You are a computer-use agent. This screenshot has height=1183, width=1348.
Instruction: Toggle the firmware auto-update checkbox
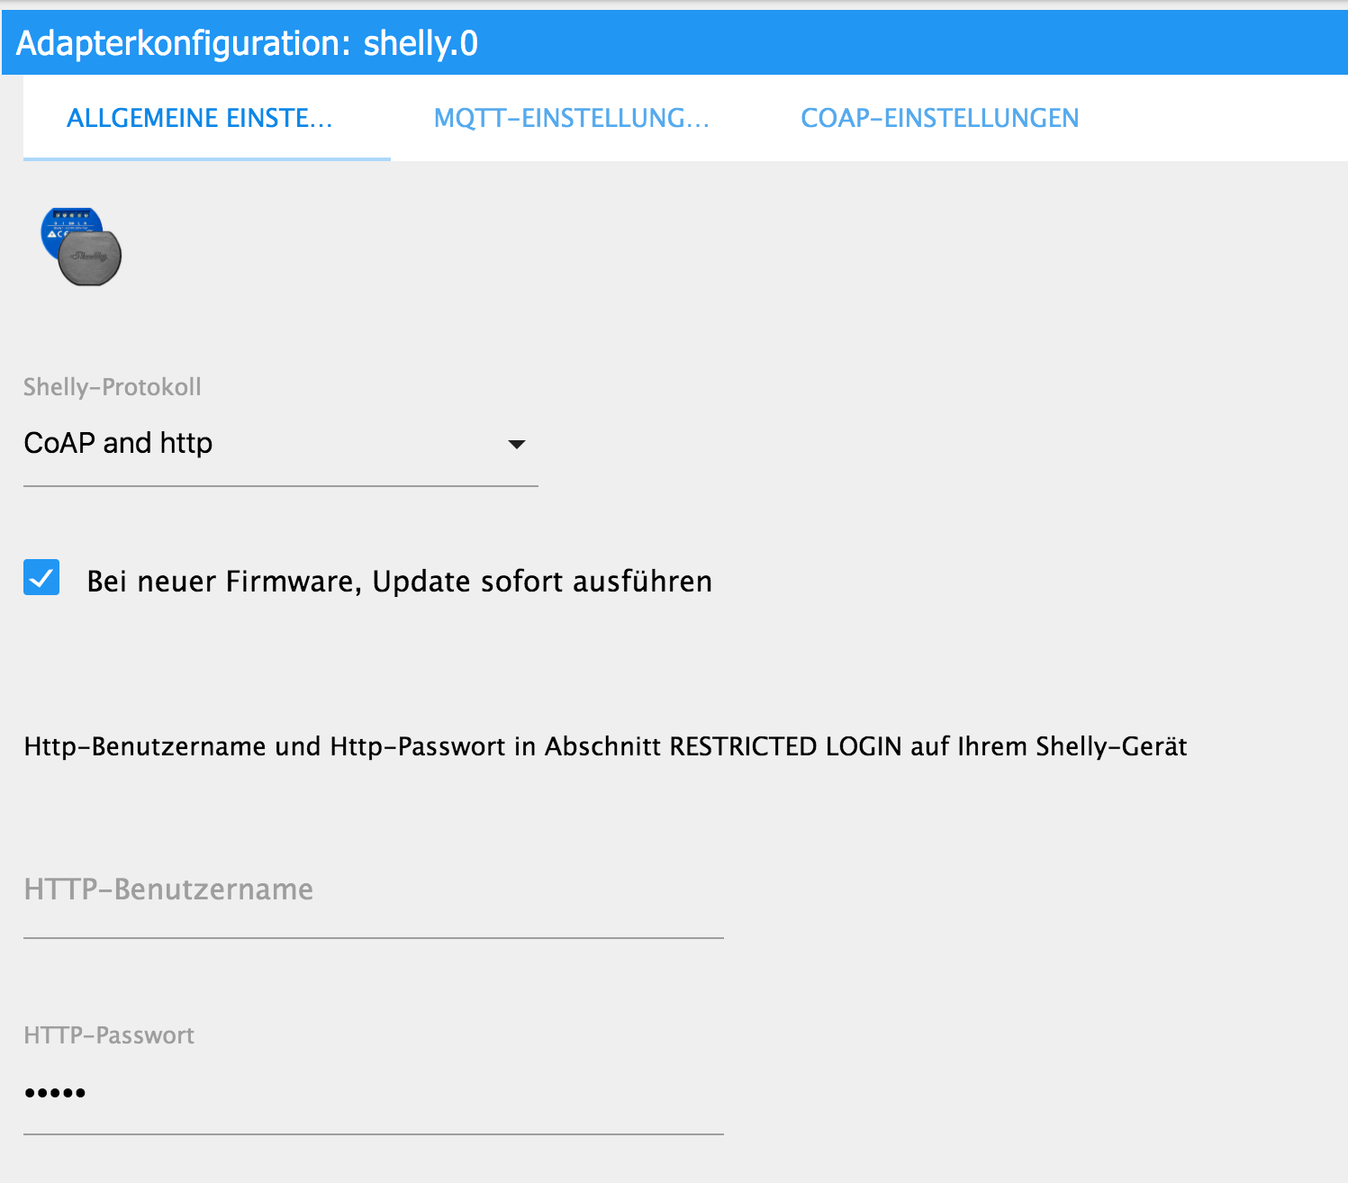point(41,578)
